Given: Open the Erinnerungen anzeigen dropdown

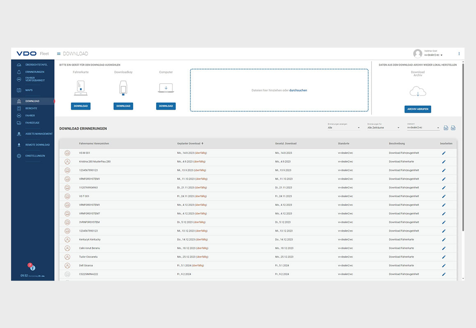Looking at the screenshot, I should click(x=343, y=128).
